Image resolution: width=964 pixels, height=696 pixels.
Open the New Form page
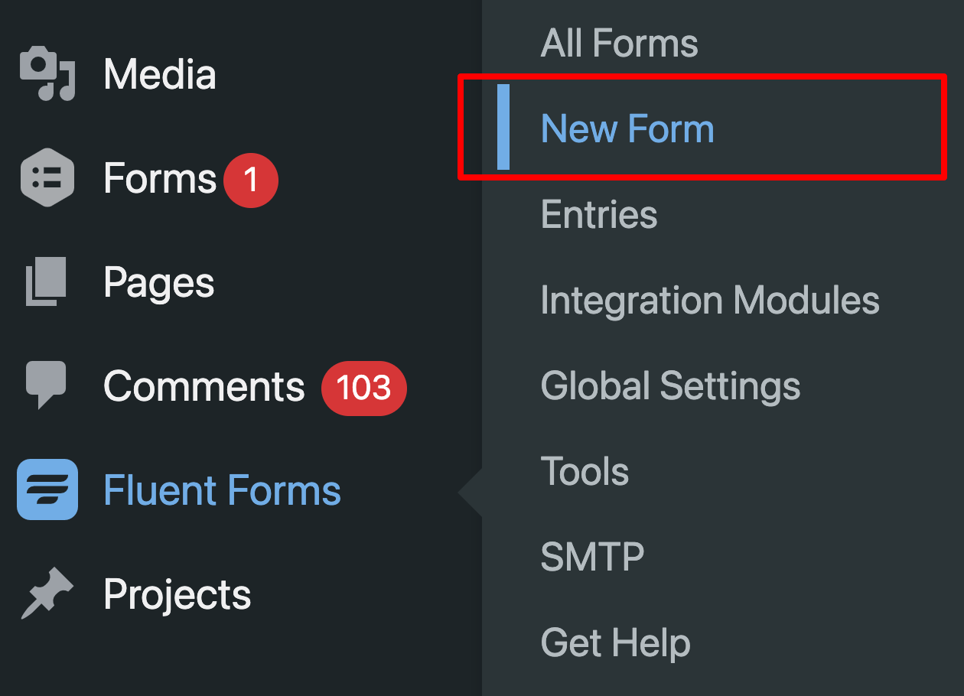coord(626,128)
